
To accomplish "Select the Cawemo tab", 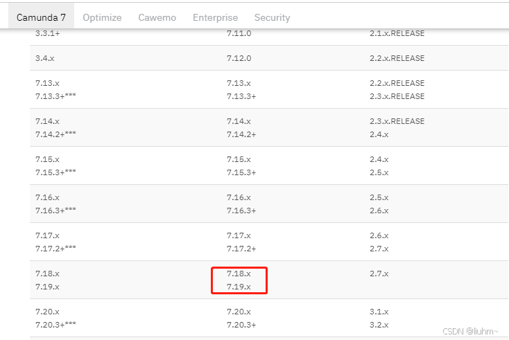I will (x=157, y=17).
